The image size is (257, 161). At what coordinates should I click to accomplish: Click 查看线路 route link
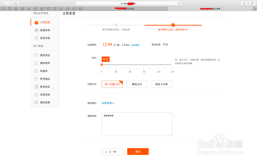coord(135,45)
